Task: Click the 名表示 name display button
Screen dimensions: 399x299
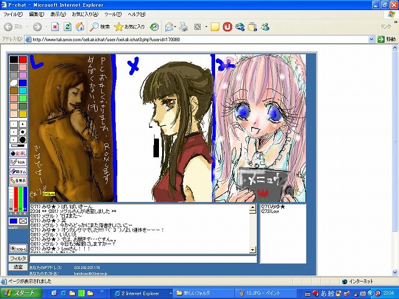Action: 18,180
